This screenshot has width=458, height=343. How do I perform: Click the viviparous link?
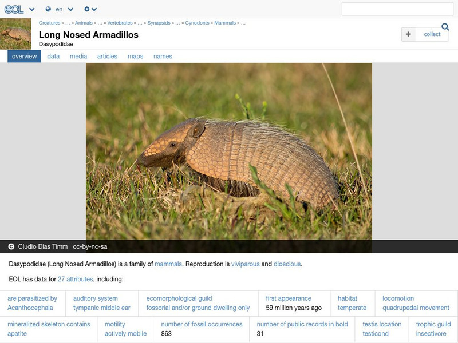coord(245,264)
